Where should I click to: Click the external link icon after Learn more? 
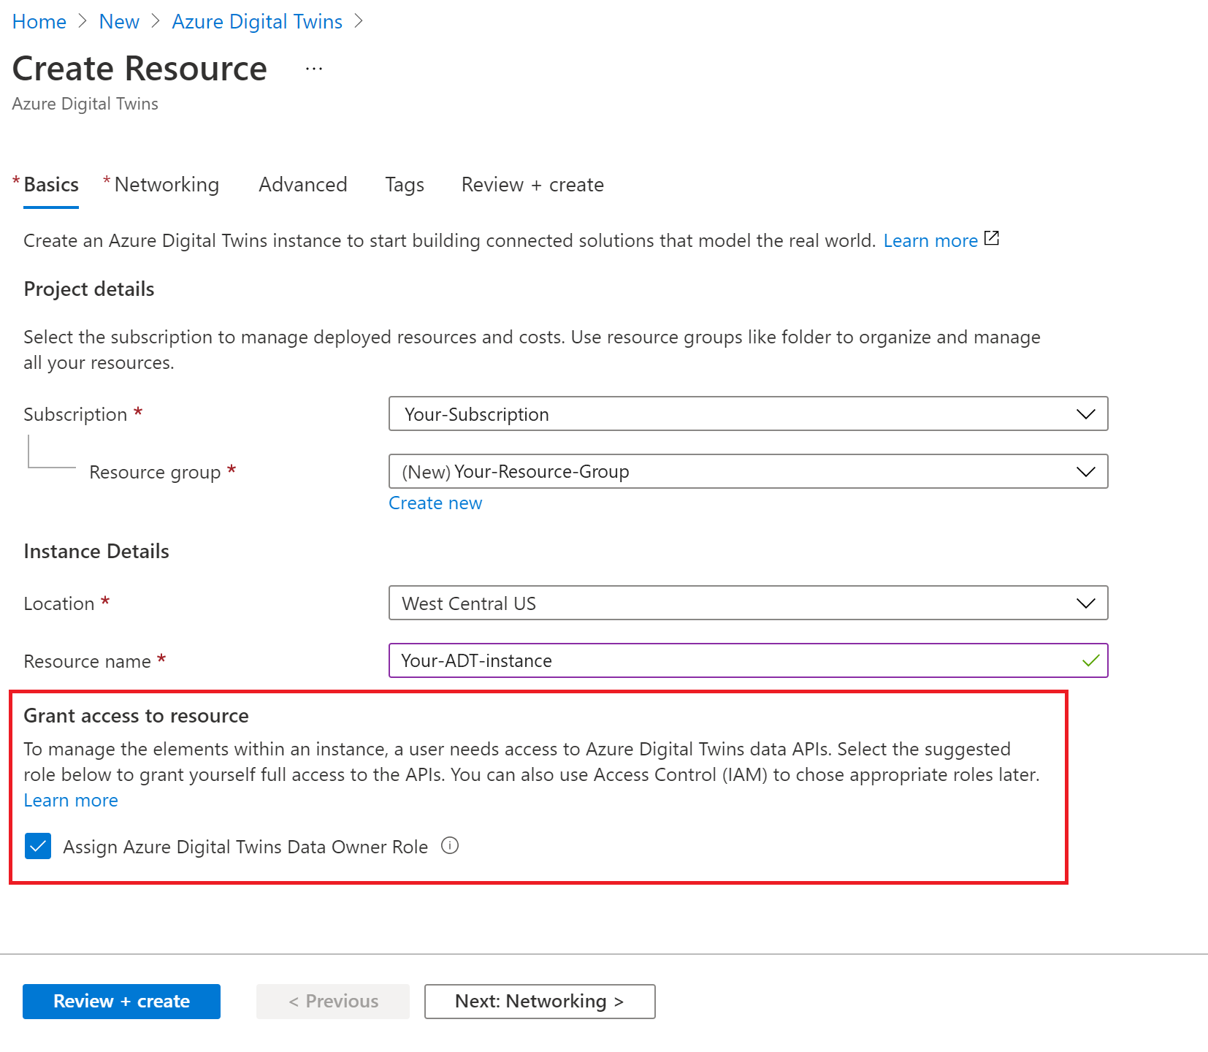click(992, 238)
